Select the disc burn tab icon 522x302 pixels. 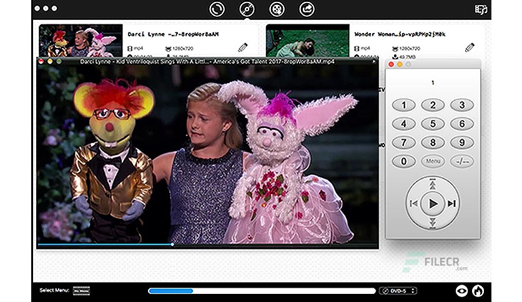pos(247,9)
